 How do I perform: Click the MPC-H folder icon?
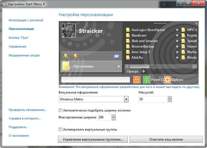coord(183,30)
